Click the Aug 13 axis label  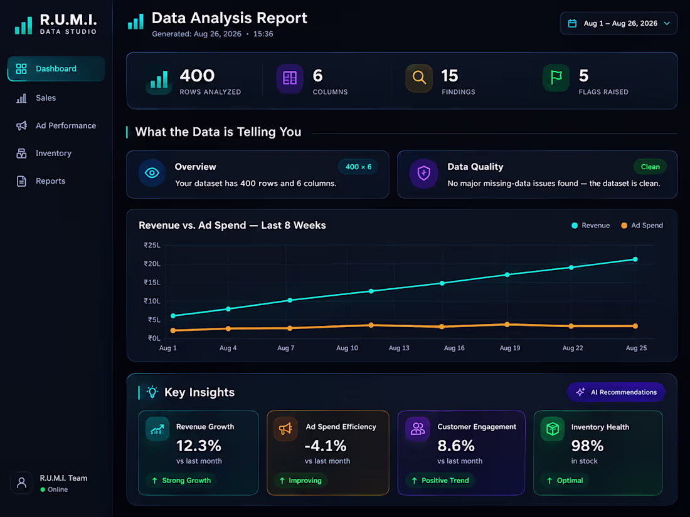399,348
